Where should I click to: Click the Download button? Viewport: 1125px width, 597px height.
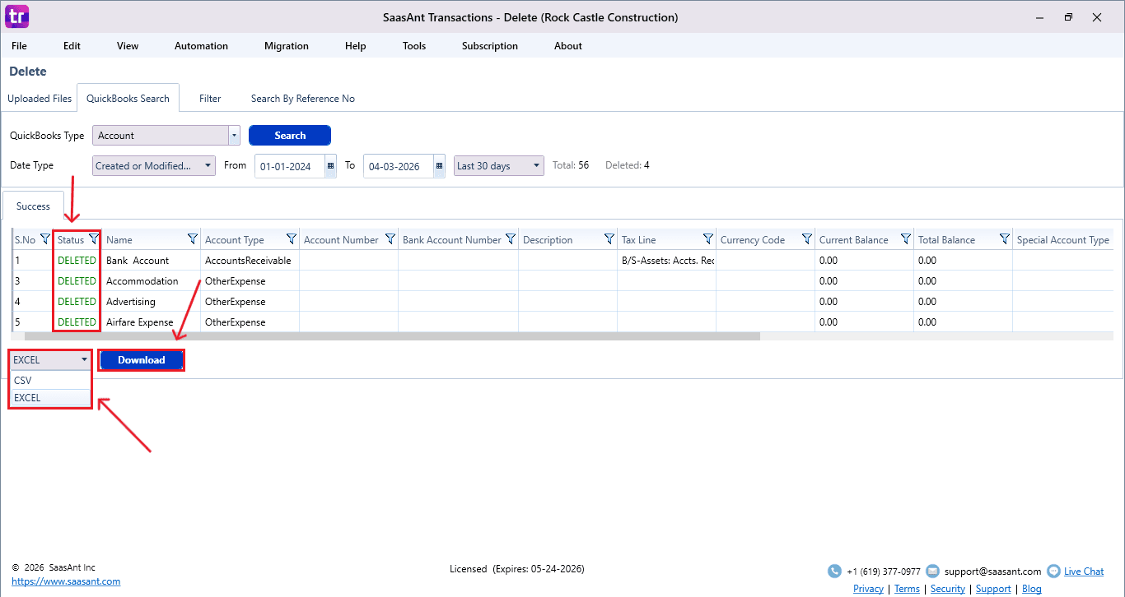142,360
